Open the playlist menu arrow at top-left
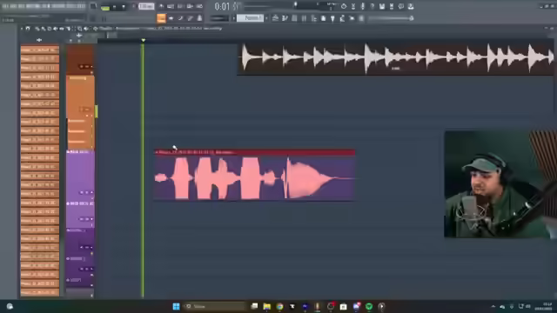557x313 pixels. pos(21,29)
